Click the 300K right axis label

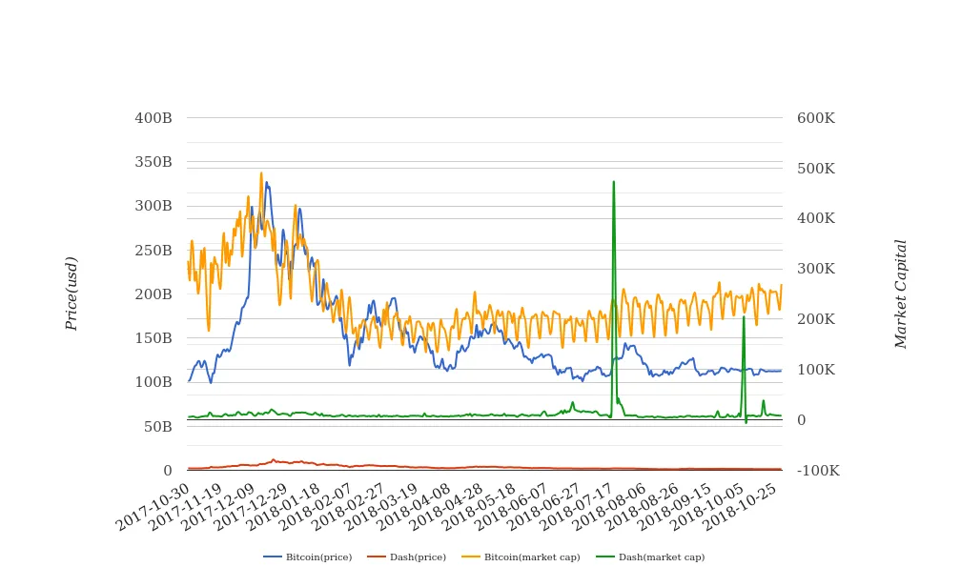tap(816, 269)
